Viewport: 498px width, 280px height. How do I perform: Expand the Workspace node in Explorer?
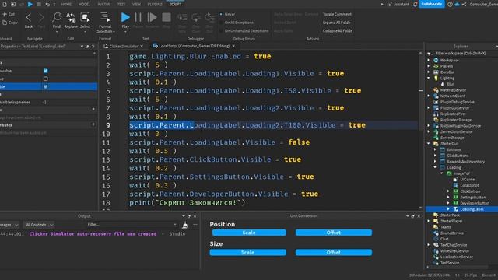coord(429,60)
